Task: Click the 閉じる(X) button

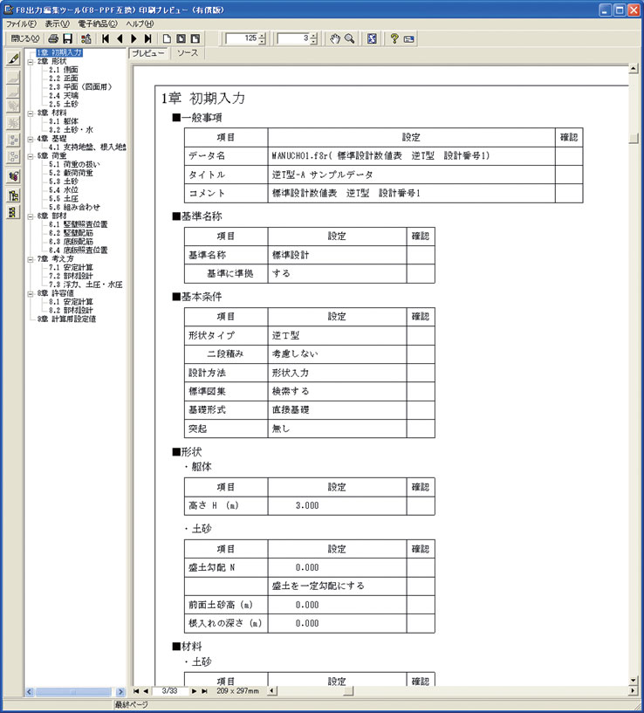Action: pyautogui.click(x=25, y=38)
